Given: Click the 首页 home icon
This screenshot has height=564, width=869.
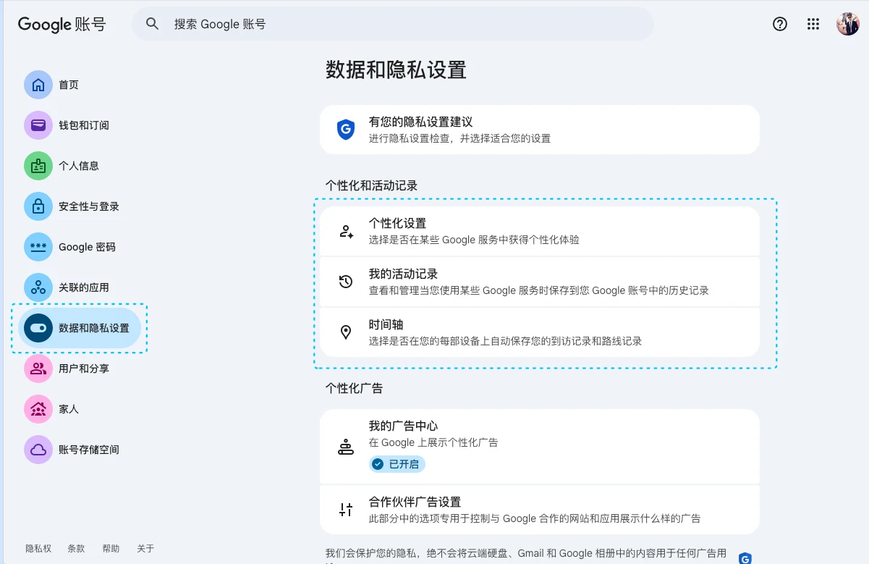Looking at the screenshot, I should [38, 85].
